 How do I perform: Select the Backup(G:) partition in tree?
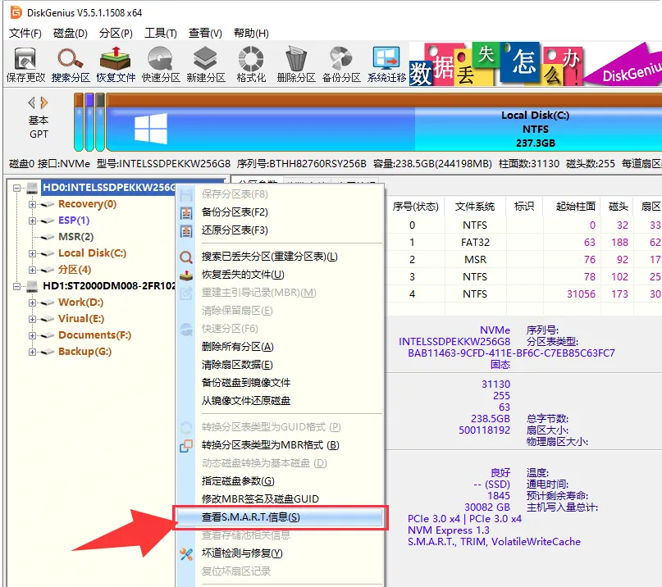84,352
